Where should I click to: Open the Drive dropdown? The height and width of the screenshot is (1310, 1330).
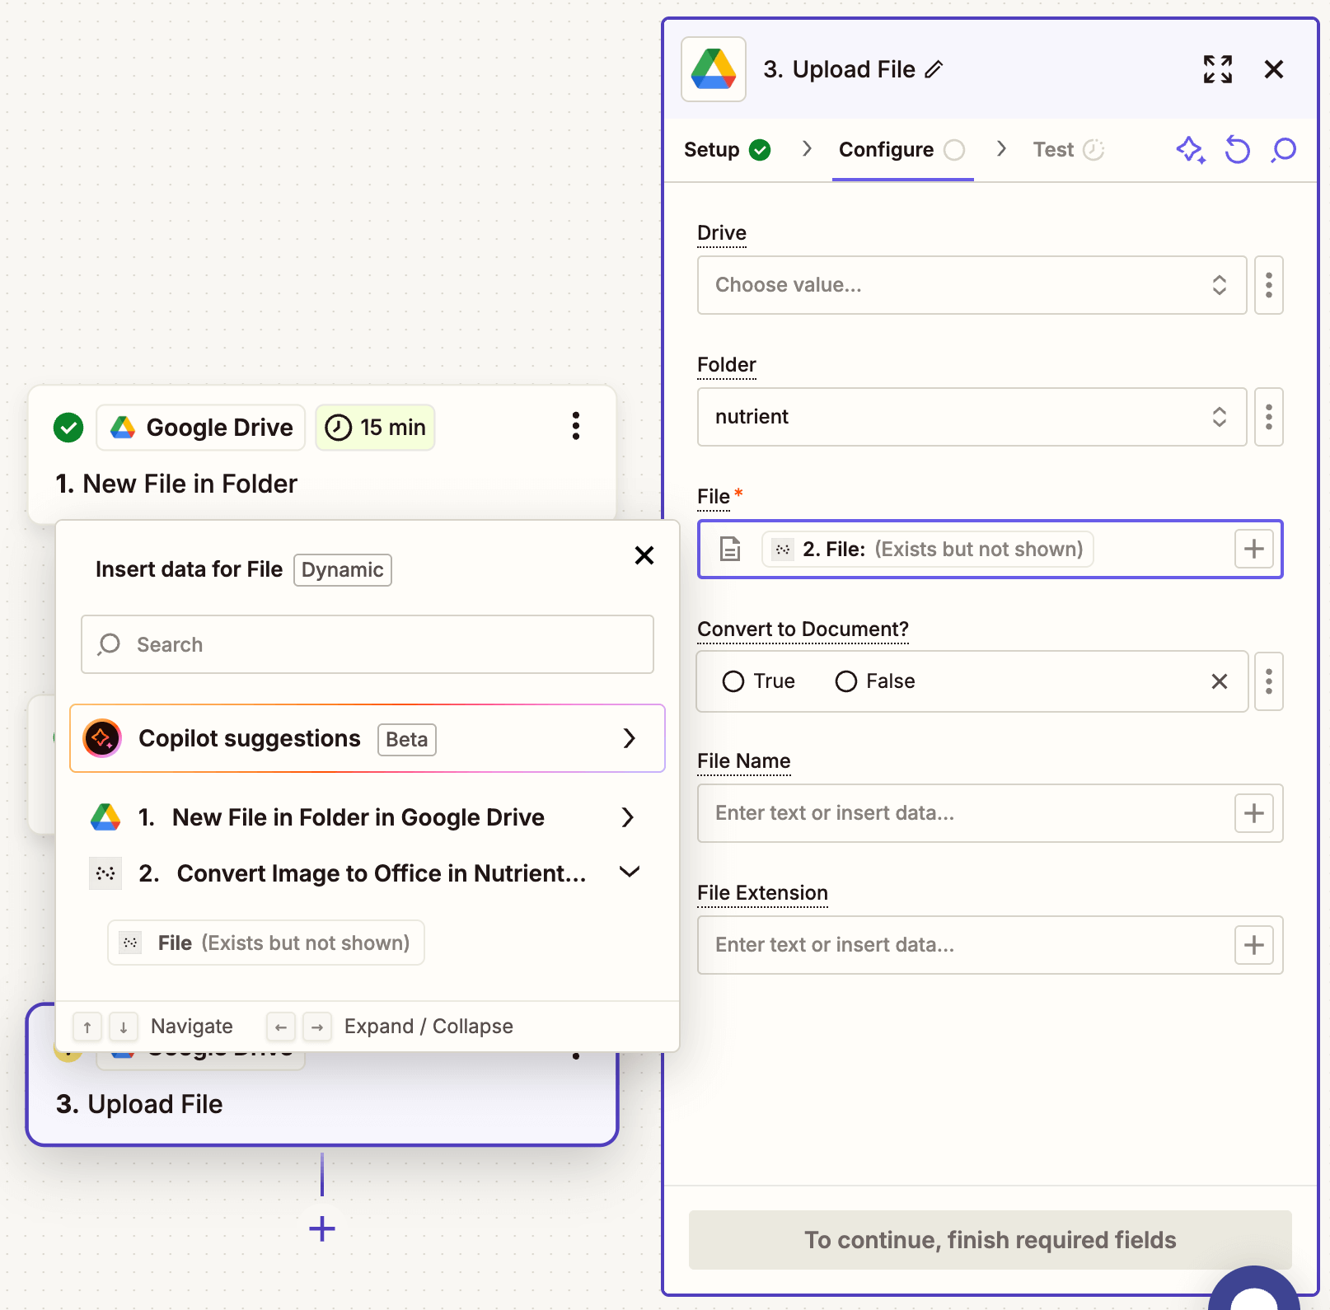point(971,285)
